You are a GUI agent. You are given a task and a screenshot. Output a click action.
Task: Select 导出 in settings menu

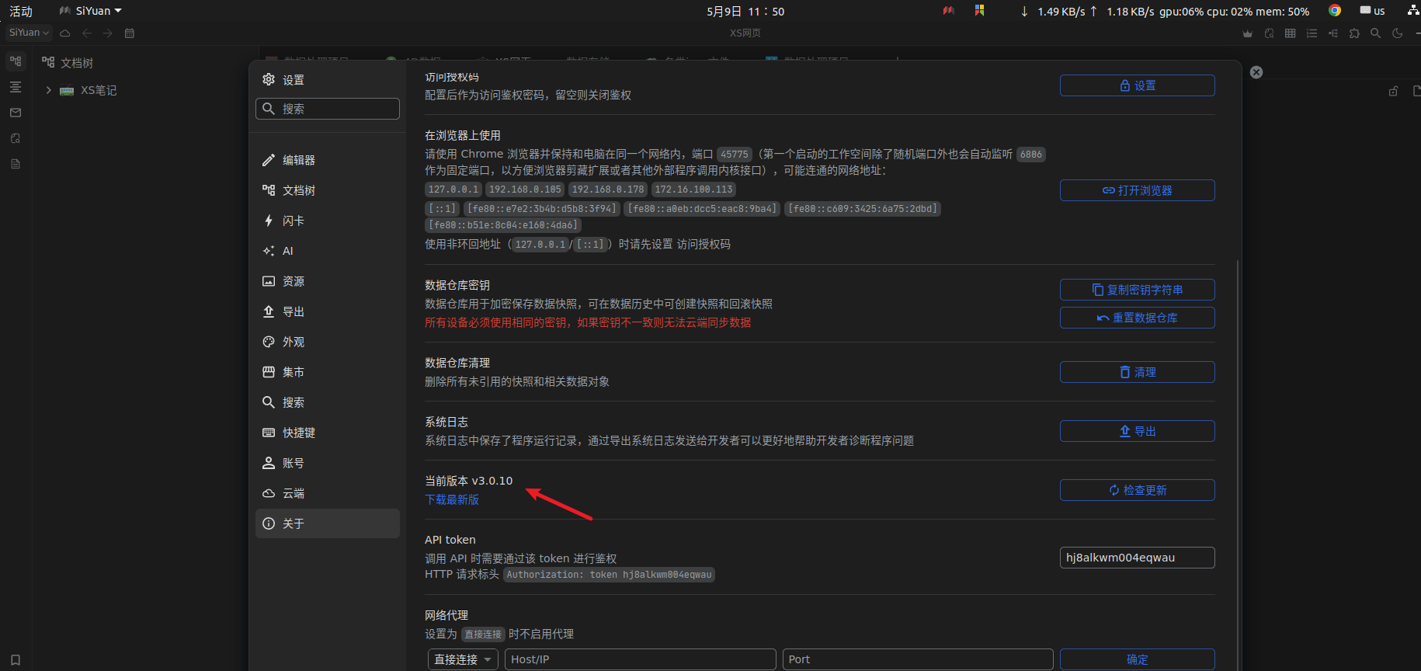pyautogui.click(x=328, y=311)
